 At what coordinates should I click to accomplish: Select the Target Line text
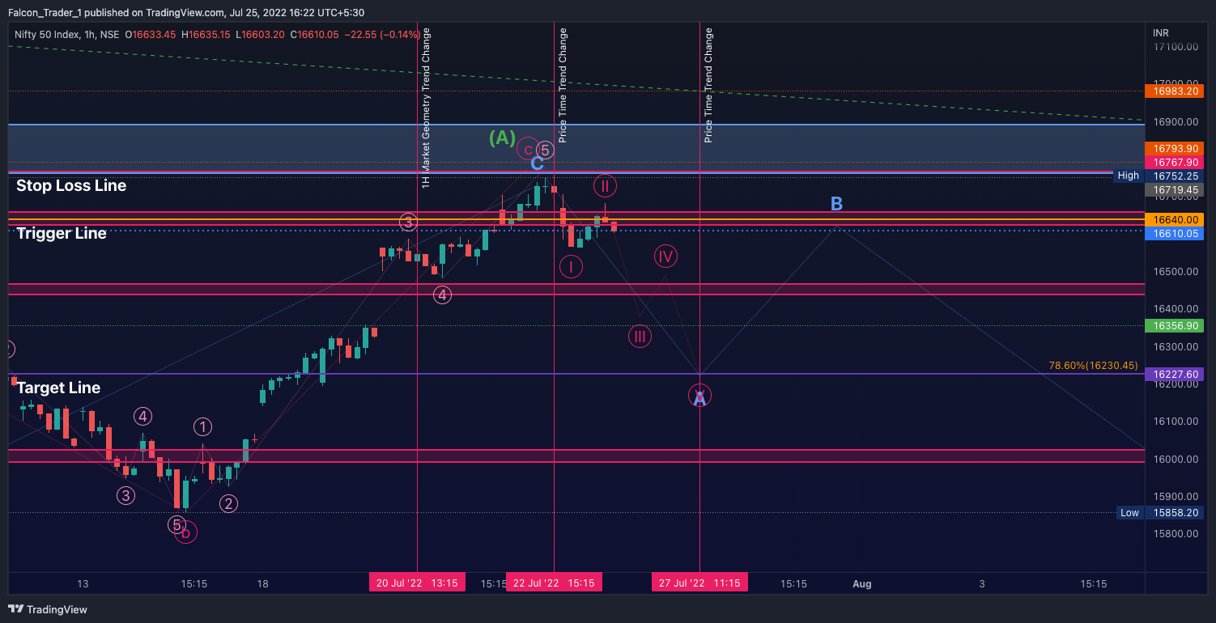pos(58,388)
